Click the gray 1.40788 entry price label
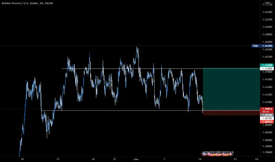 (267, 115)
